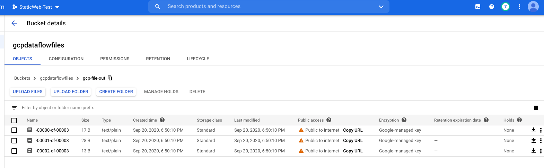Open the Lifecycle tab
The image size is (544, 168).
click(198, 59)
